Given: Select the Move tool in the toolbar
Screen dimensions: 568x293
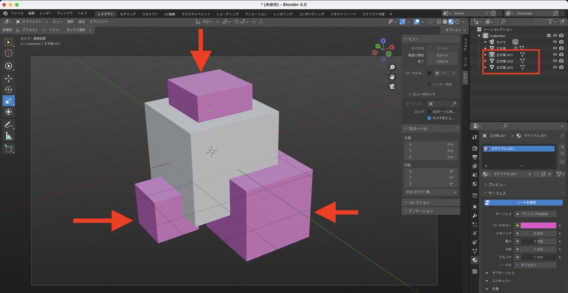Looking at the screenshot, I should (9, 79).
